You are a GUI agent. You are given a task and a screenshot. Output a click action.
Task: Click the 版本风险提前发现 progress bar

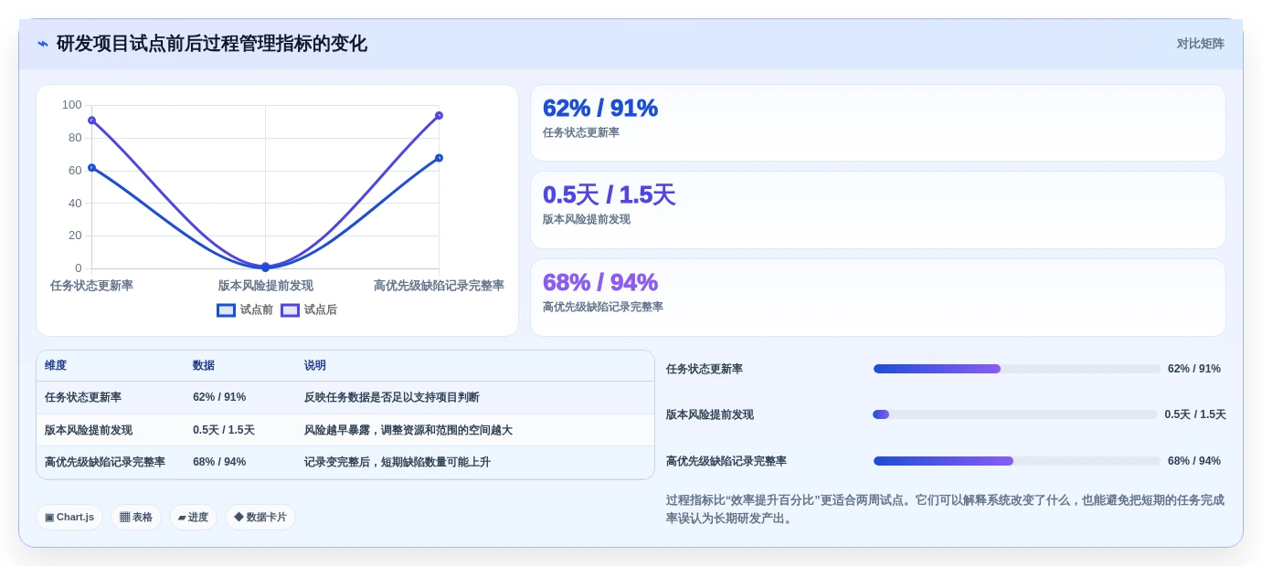[x=1015, y=414]
